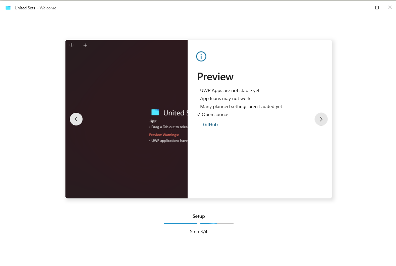Click the dark app preview thumbnail
The width and height of the screenshot is (396, 266).
click(127, 119)
